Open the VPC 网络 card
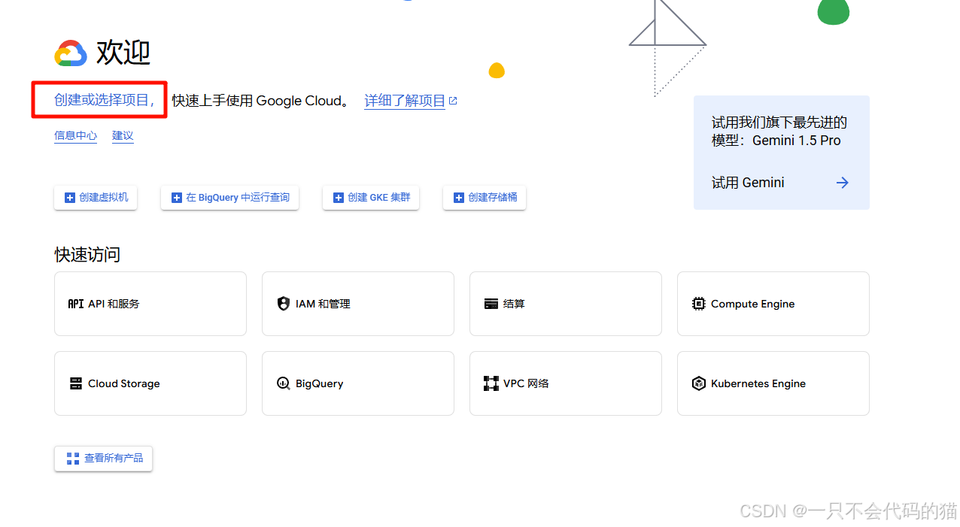Image resolution: width=960 pixels, height=527 pixels. click(x=566, y=383)
